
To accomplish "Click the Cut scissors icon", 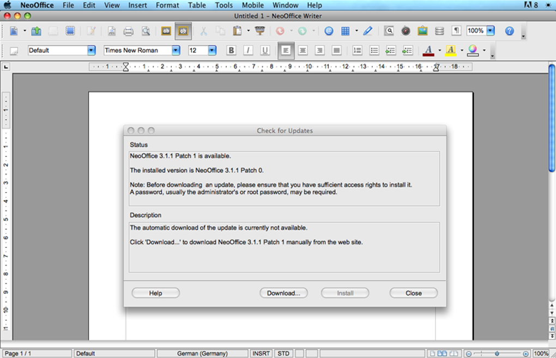I will click(x=203, y=31).
